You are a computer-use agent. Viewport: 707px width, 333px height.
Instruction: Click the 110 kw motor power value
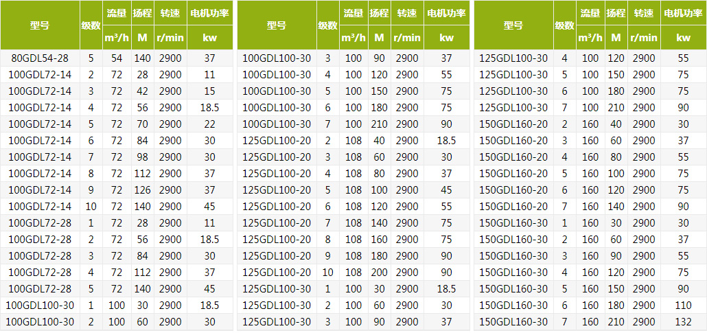683,306
